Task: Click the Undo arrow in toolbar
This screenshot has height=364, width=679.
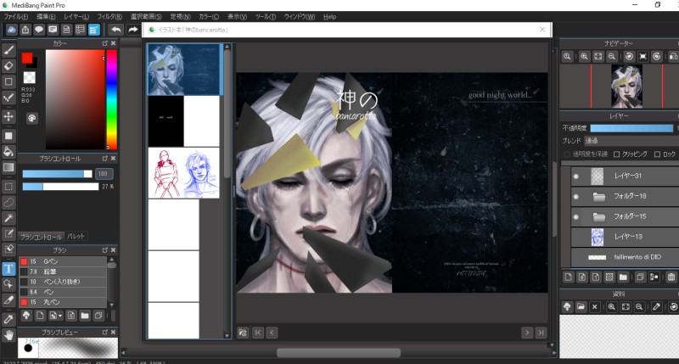Action: (x=116, y=30)
